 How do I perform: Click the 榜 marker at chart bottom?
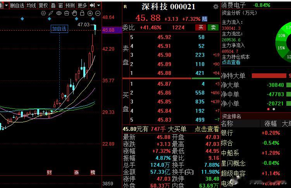(x=93, y=172)
